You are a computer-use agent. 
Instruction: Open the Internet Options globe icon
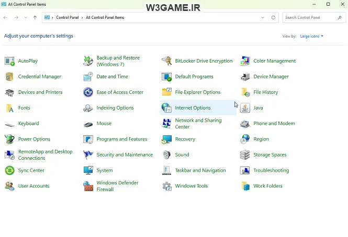pyautogui.click(x=167, y=108)
